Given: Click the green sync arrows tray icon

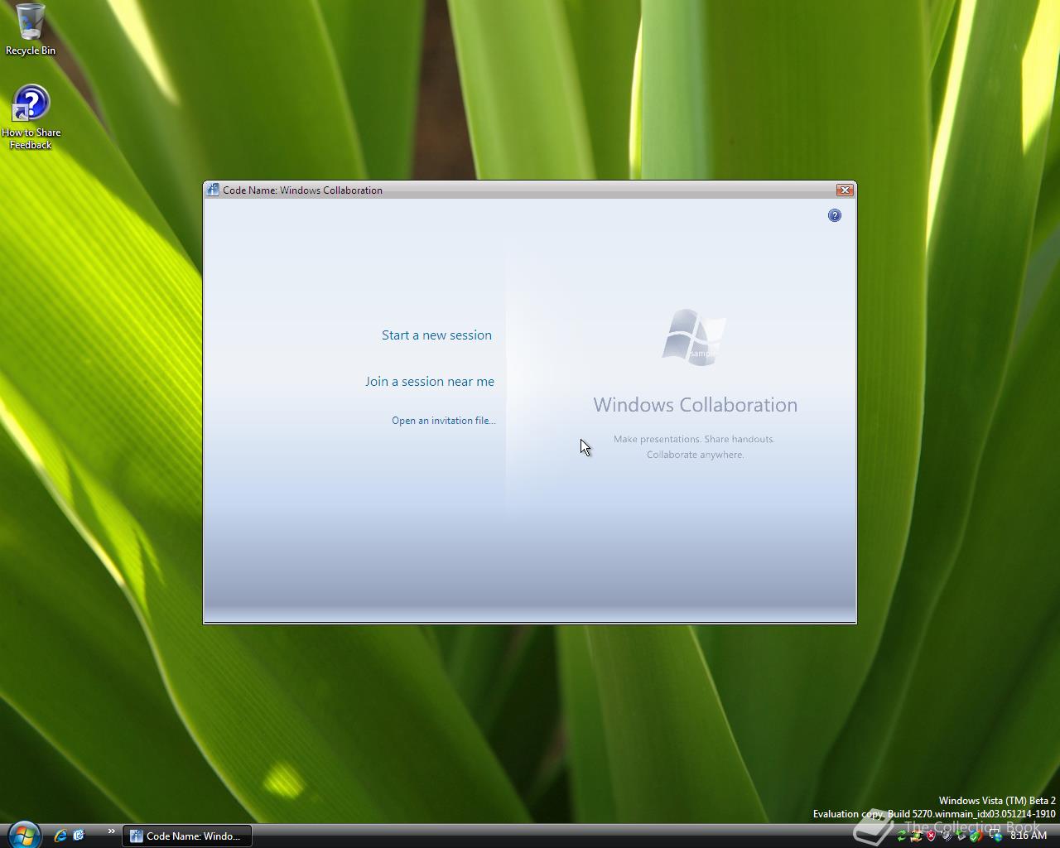Looking at the screenshot, I should click(902, 836).
